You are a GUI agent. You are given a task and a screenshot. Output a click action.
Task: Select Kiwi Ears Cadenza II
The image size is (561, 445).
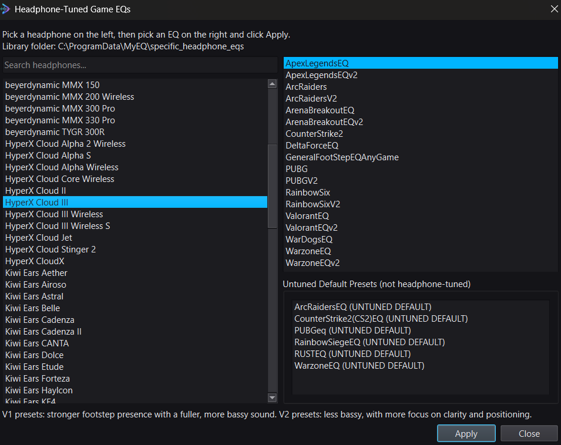[x=135, y=332]
